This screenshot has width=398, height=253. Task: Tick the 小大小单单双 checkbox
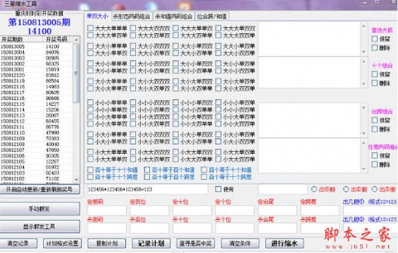90,141
